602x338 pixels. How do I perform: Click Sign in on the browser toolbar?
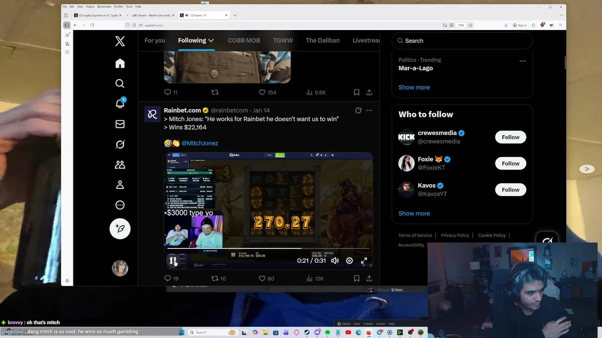tap(520, 25)
